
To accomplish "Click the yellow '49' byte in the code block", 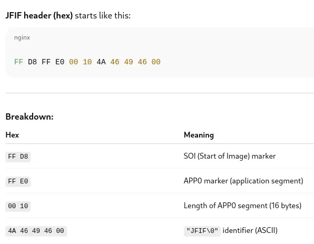I will tap(129, 62).
